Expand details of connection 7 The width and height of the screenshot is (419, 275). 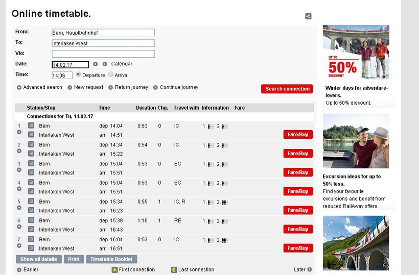click(19, 245)
